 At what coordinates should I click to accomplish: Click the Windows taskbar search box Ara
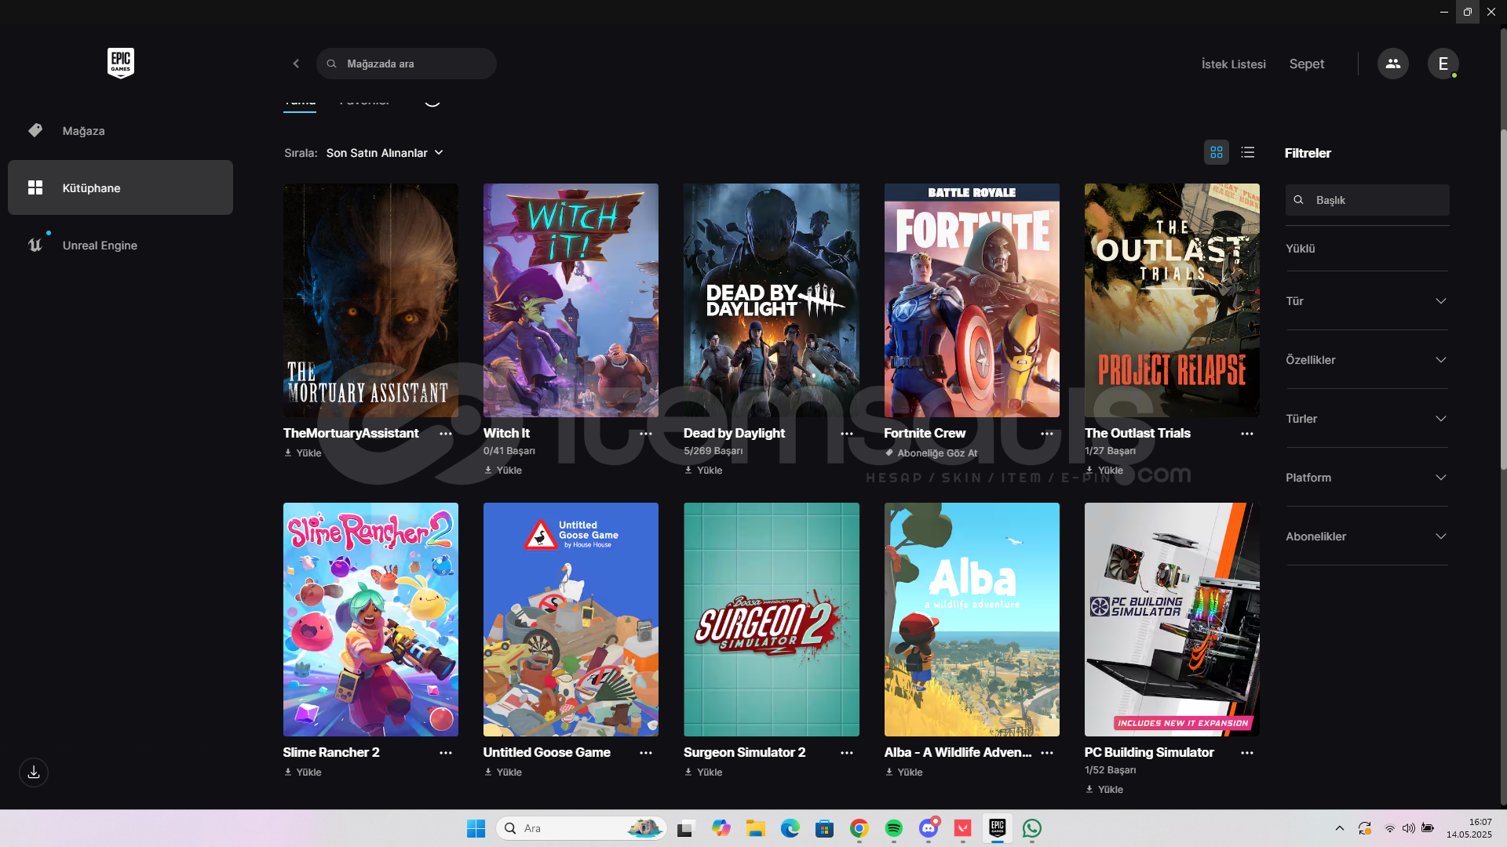582,828
